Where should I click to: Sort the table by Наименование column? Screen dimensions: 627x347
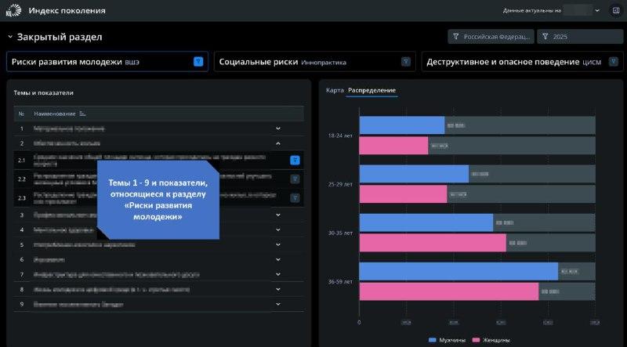point(83,114)
